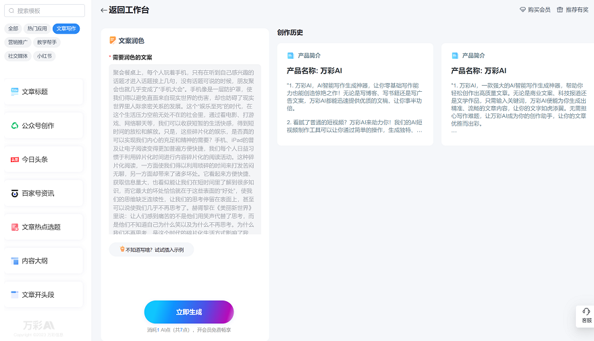Click the diamond membership icon

tap(522, 10)
